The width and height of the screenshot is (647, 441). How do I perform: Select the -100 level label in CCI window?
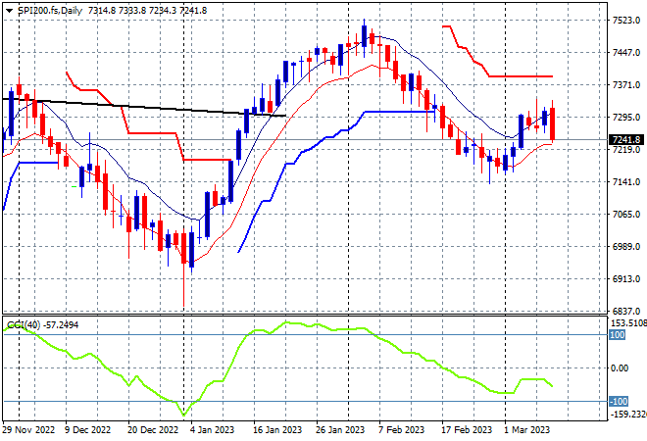click(x=619, y=402)
